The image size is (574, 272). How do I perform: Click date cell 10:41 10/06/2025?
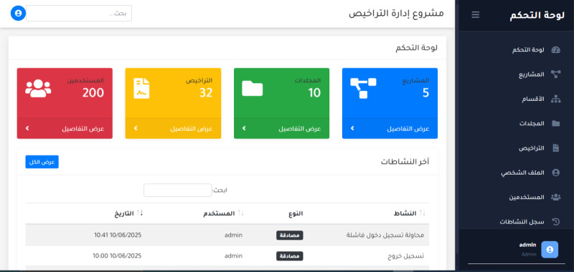click(x=118, y=235)
